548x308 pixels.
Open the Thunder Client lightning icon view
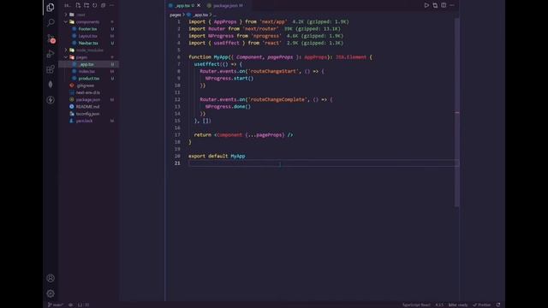tap(51, 100)
